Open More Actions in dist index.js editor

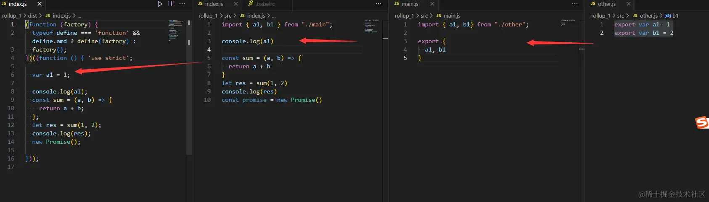pos(182,4)
